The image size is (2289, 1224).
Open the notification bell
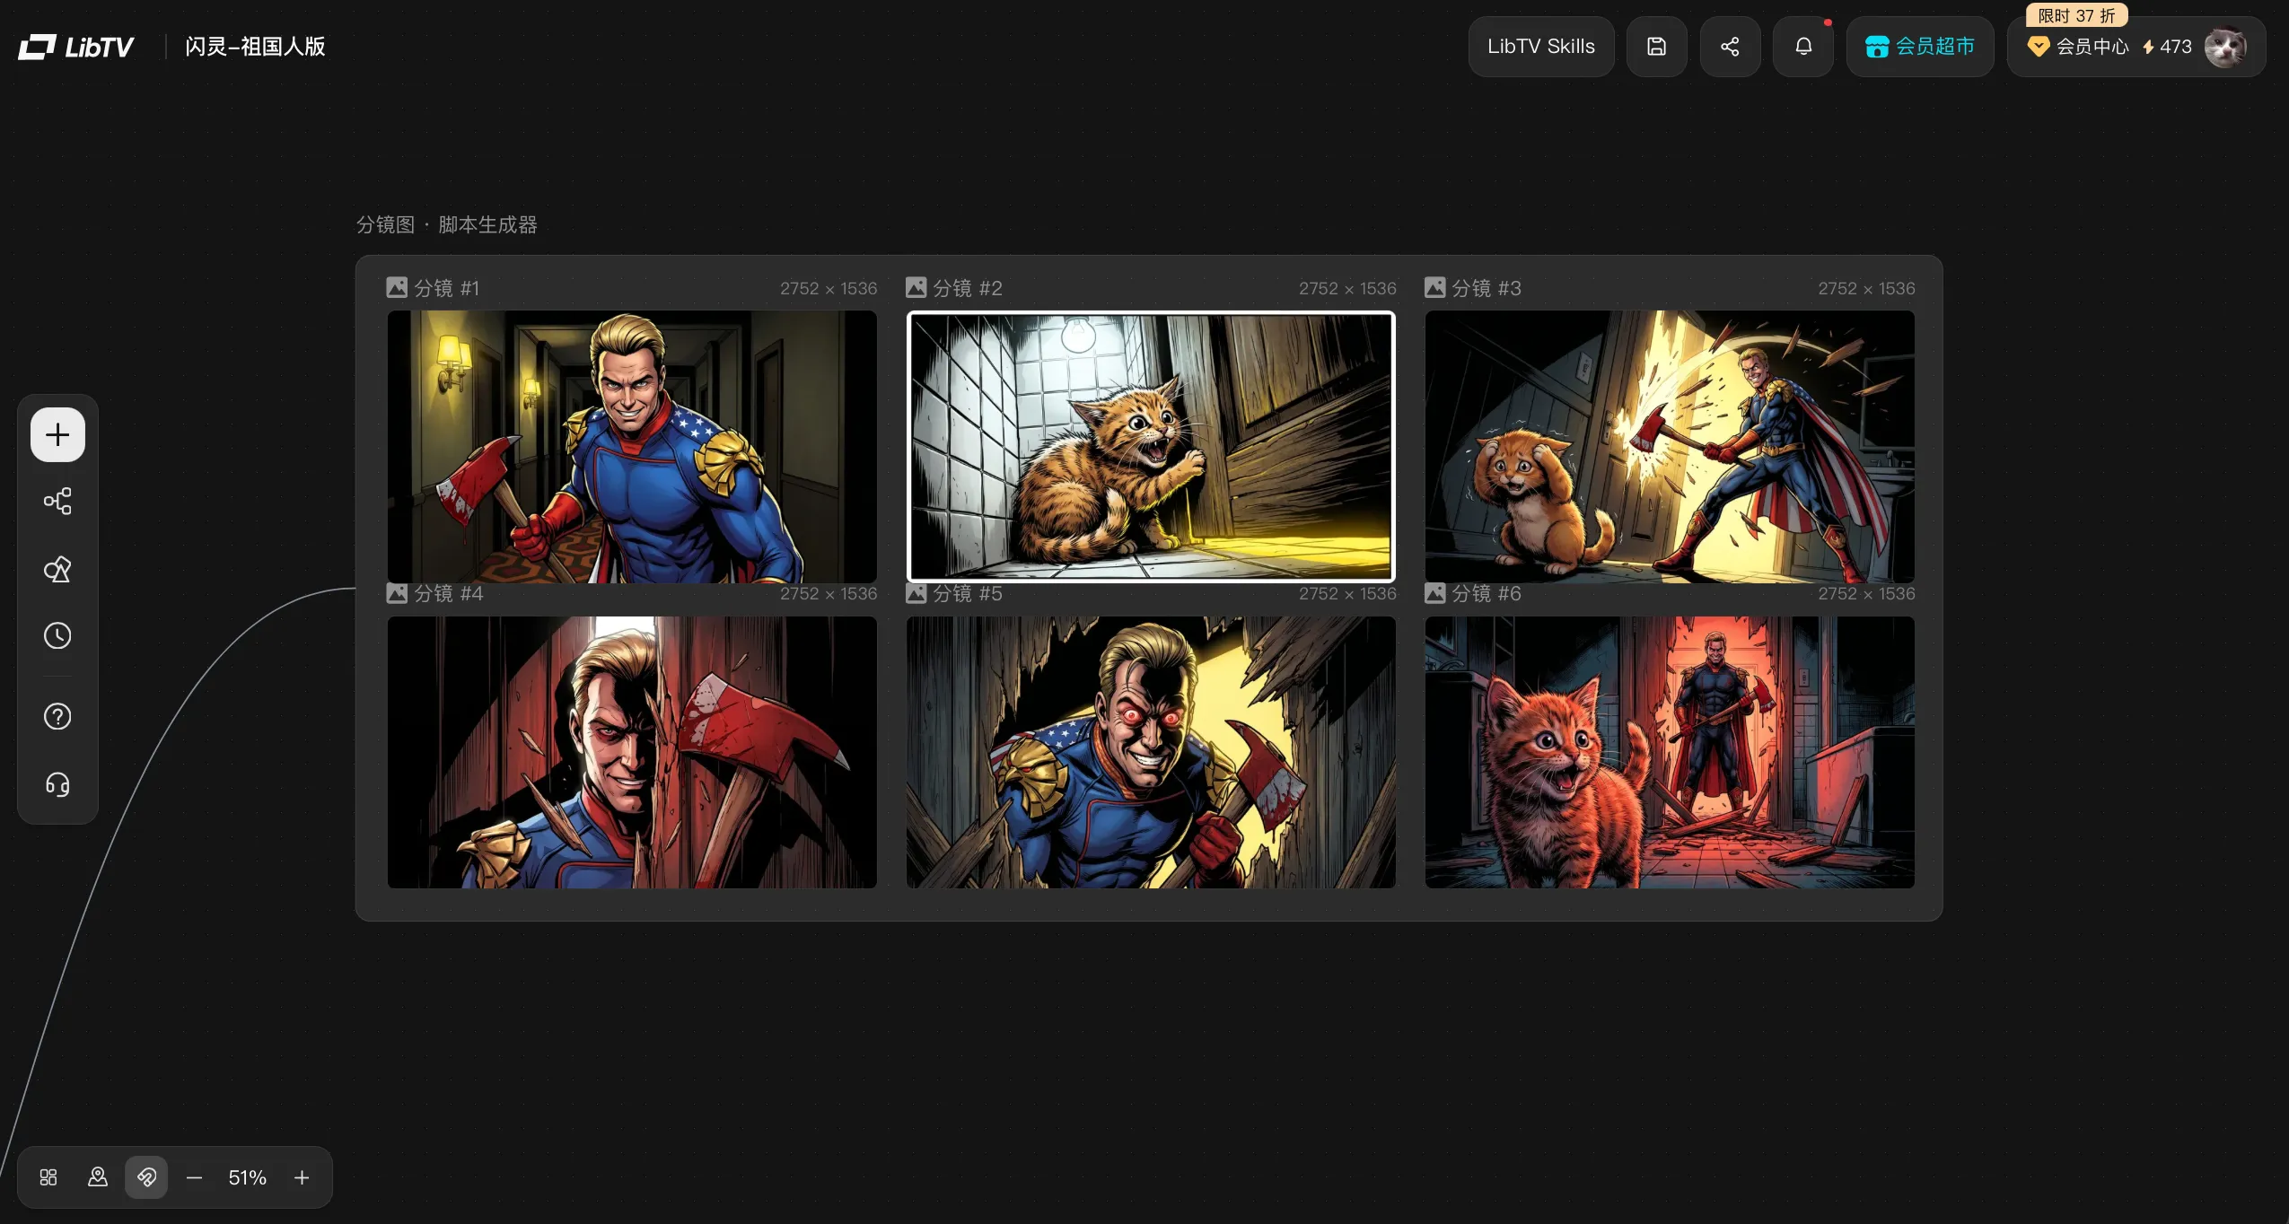(x=1803, y=47)
